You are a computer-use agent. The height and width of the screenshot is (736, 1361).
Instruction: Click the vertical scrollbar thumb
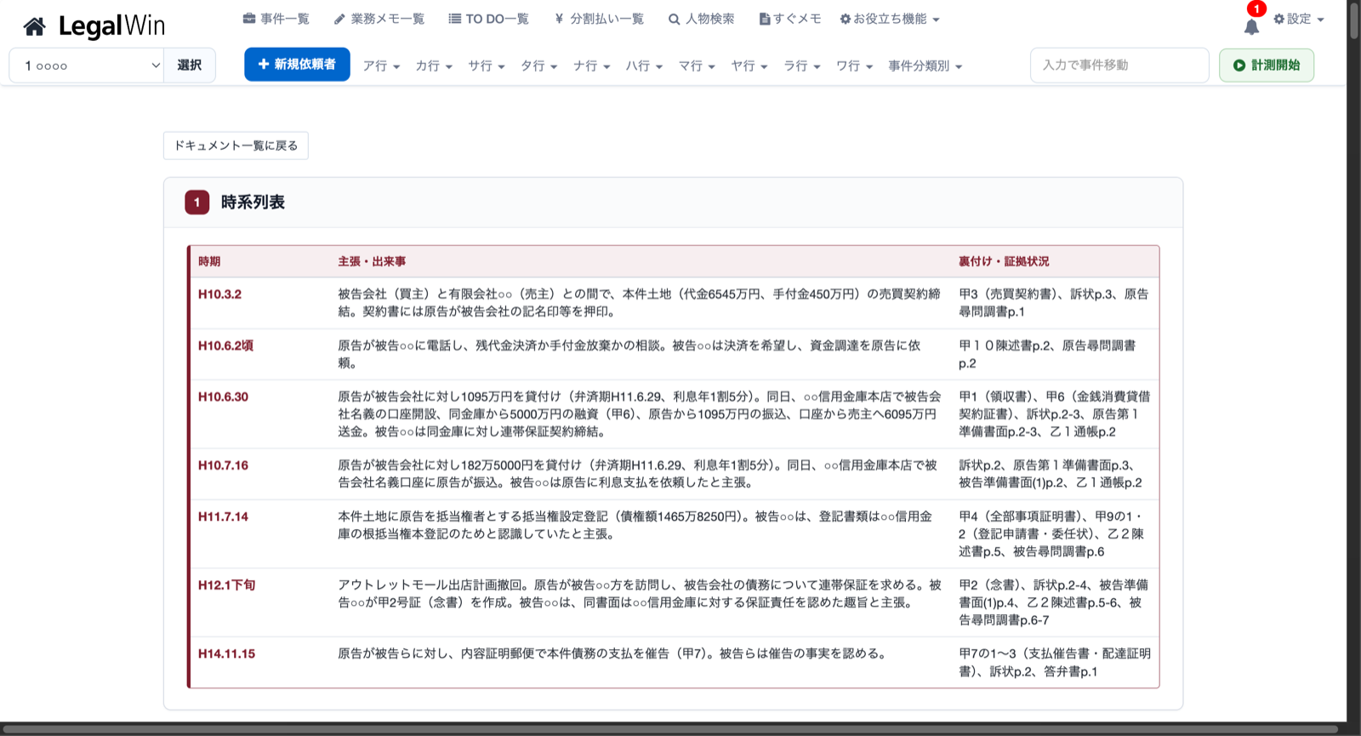tap(1353, 20)
